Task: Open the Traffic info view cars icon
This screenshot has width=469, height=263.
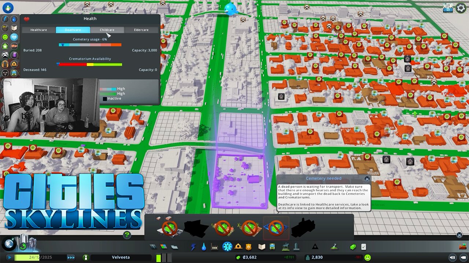Action: click(5, 55)
